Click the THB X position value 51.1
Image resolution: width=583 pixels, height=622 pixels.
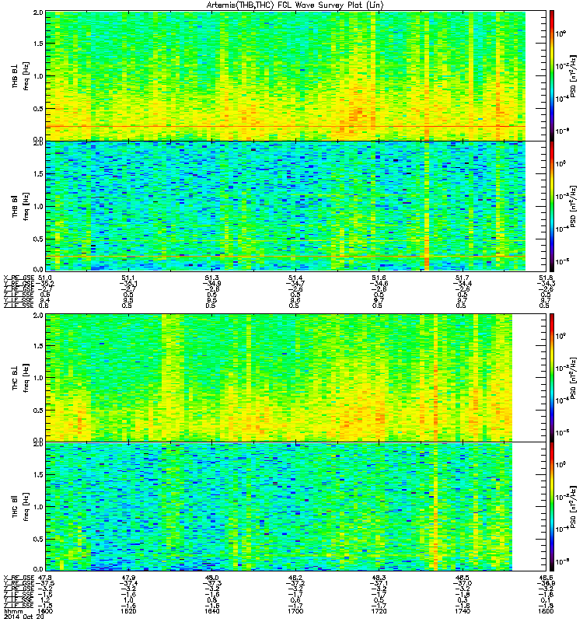127,278
